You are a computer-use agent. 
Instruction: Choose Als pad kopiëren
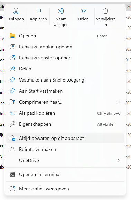[x=65, y=113]
